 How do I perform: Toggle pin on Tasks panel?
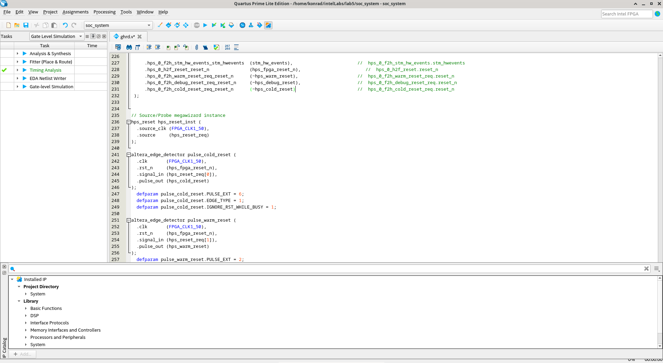(x=93, y=36)
